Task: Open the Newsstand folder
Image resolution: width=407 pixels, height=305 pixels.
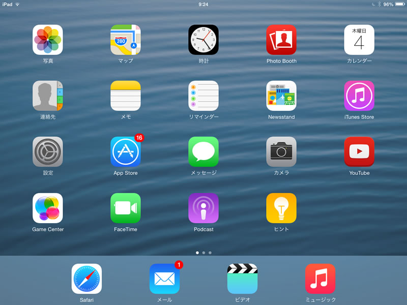Action: 281,96
